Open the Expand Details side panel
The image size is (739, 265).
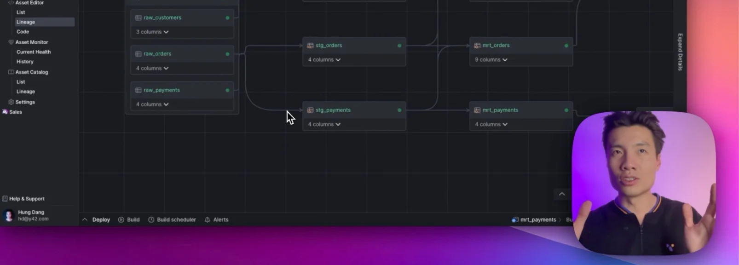680,52
